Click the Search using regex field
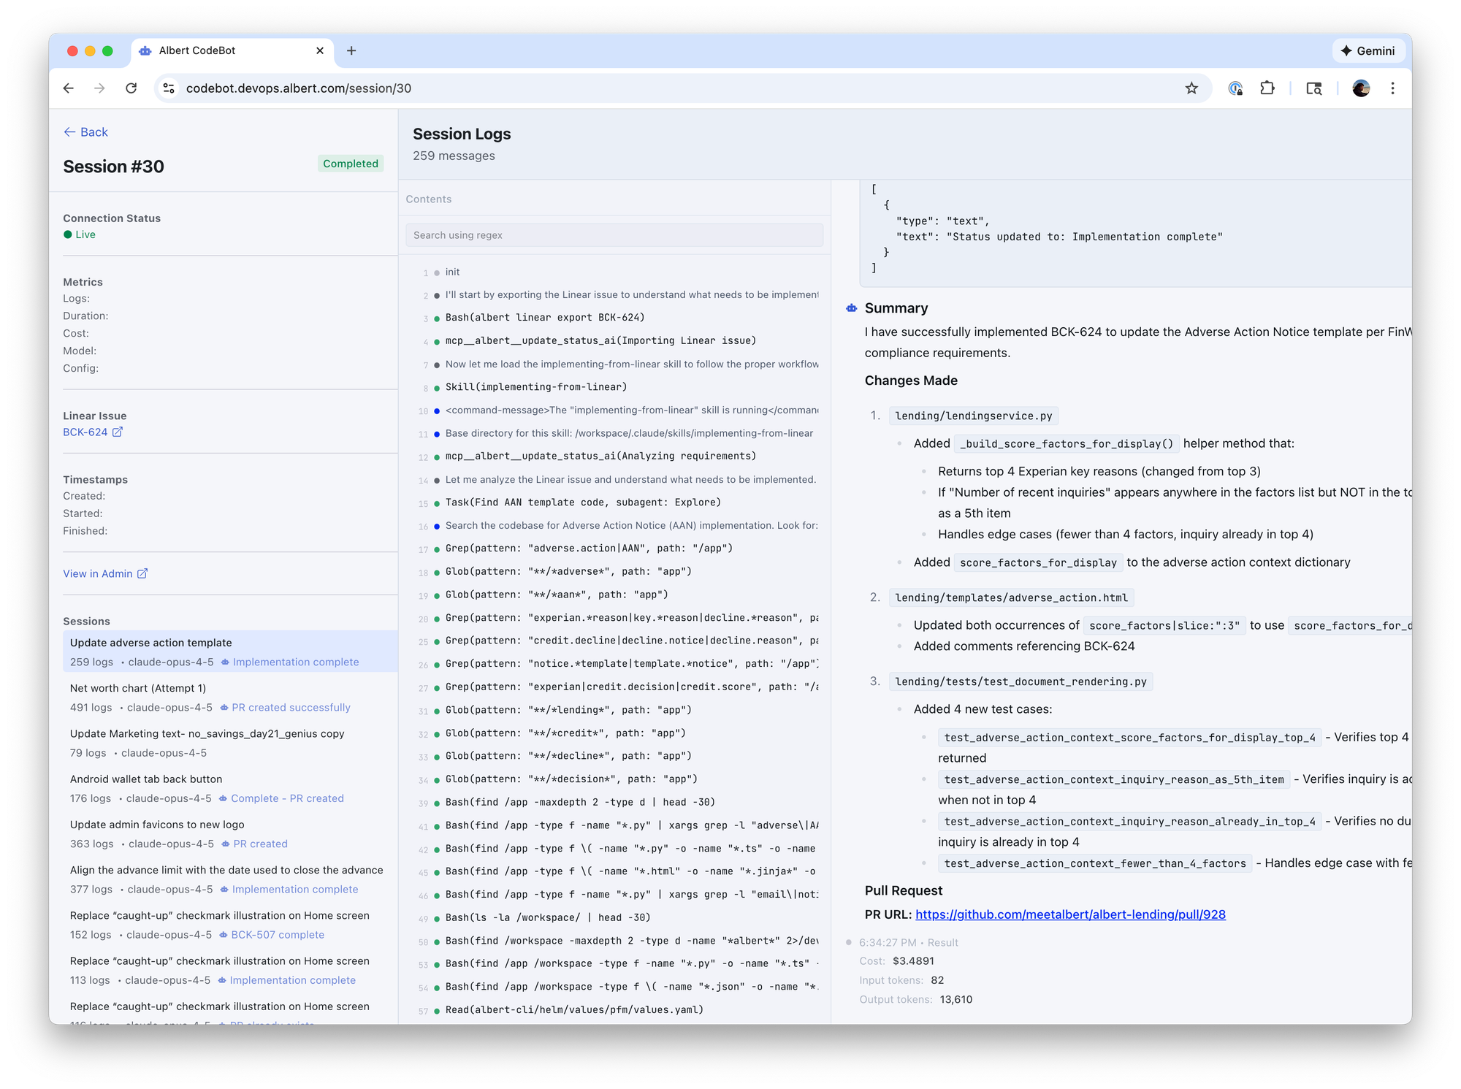The width and height of the screenshot is (1461, 1089). click(614, 235)
